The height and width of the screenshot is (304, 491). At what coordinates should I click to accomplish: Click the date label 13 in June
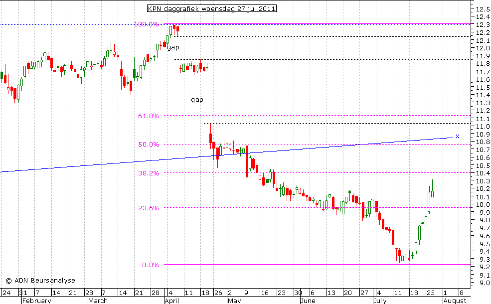coord(331,293)
